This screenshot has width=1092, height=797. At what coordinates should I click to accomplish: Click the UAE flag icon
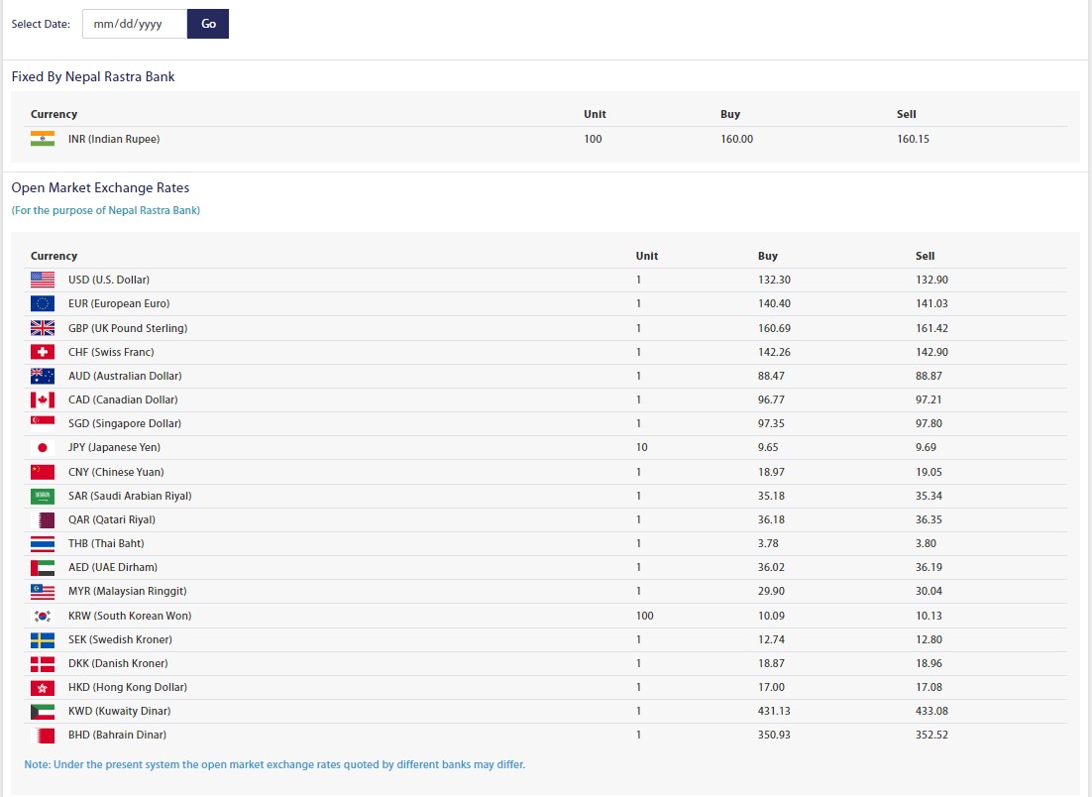[43, 568]
